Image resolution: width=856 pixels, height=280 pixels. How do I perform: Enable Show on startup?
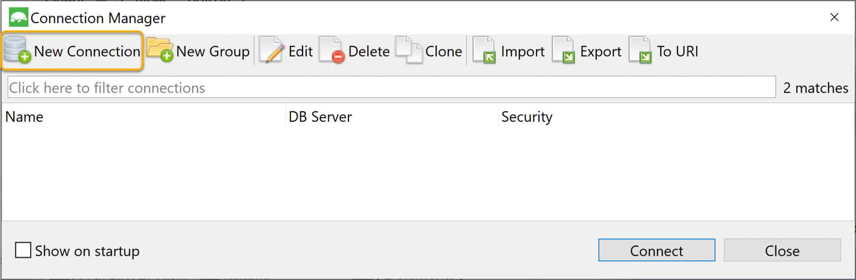click(22, 250)
